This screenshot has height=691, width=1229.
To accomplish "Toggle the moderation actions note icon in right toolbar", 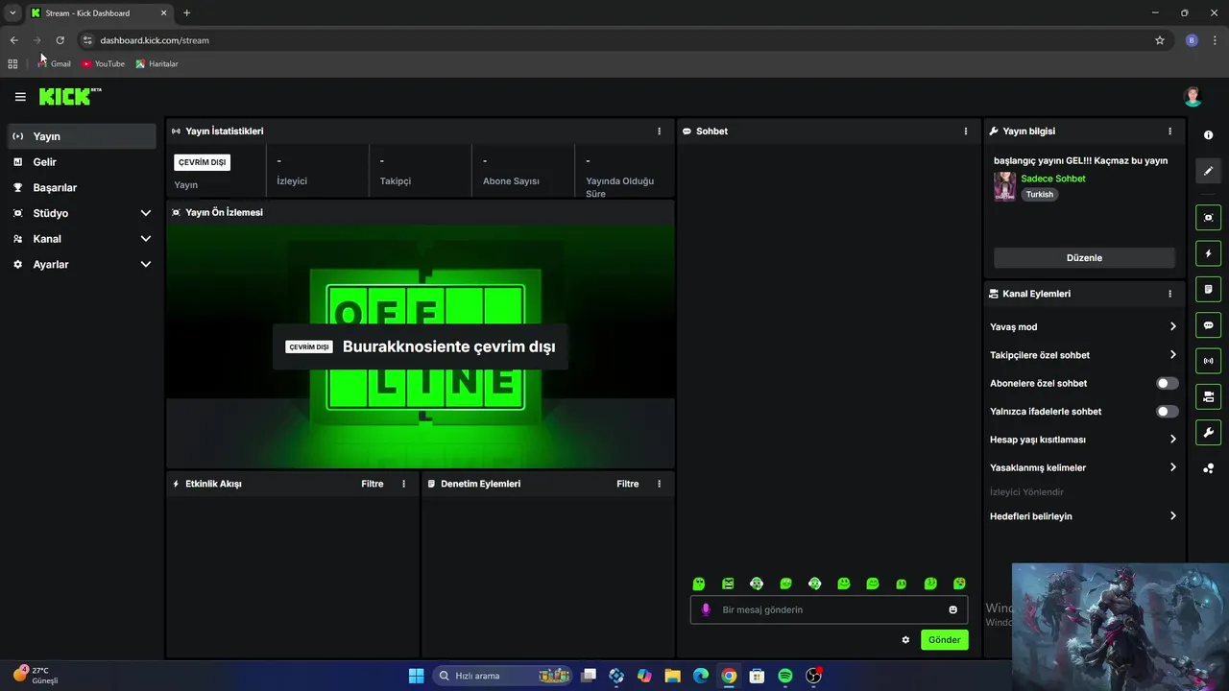I will tap(1208, 289).
